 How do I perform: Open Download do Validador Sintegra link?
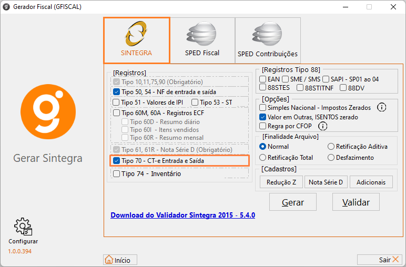183,215
